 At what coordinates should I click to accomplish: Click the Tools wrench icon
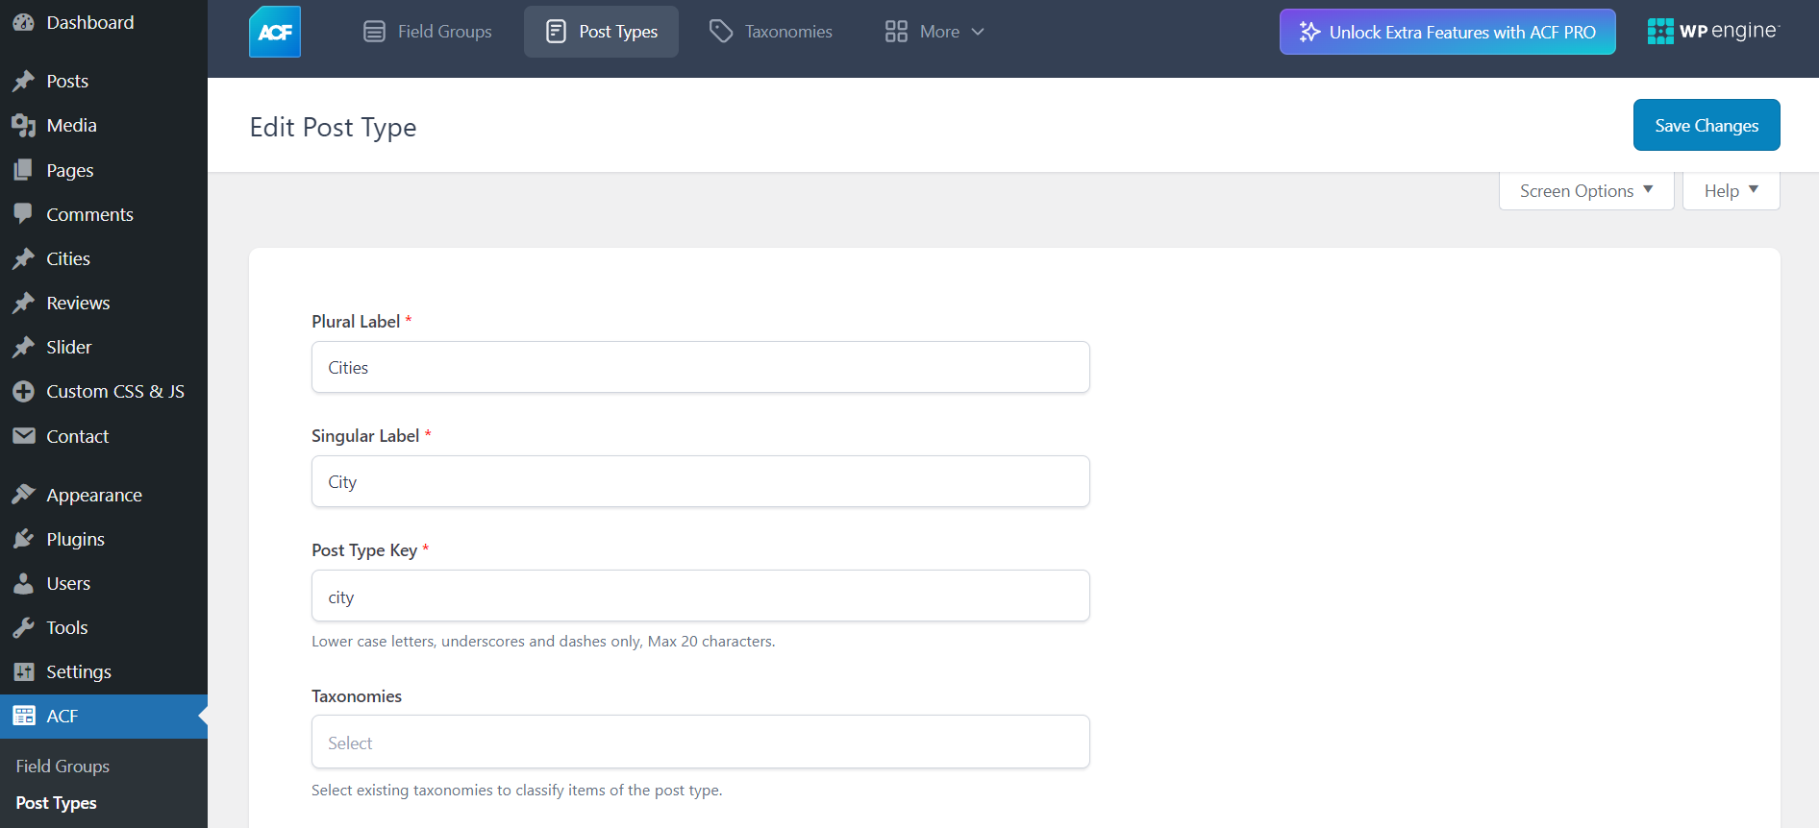(x=23, y=627)
